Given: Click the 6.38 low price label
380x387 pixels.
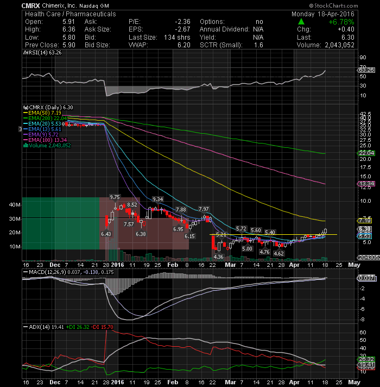Looking at the screenshot, I should coord(141,234).
